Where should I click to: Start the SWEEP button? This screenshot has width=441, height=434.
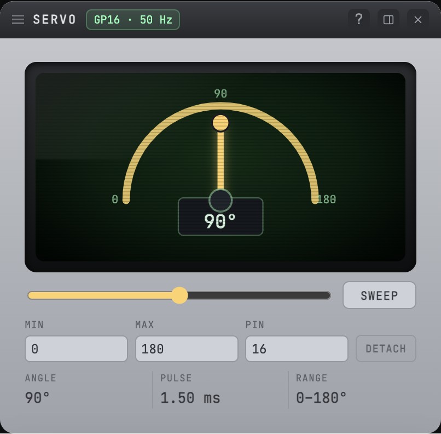(379, 295)
